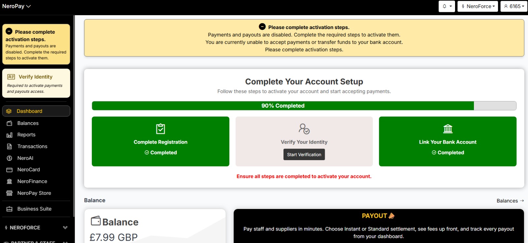Viewport: 528px width, 243px height.
Task: Click the Transactions document icon
Action: (x=9, y=146)
